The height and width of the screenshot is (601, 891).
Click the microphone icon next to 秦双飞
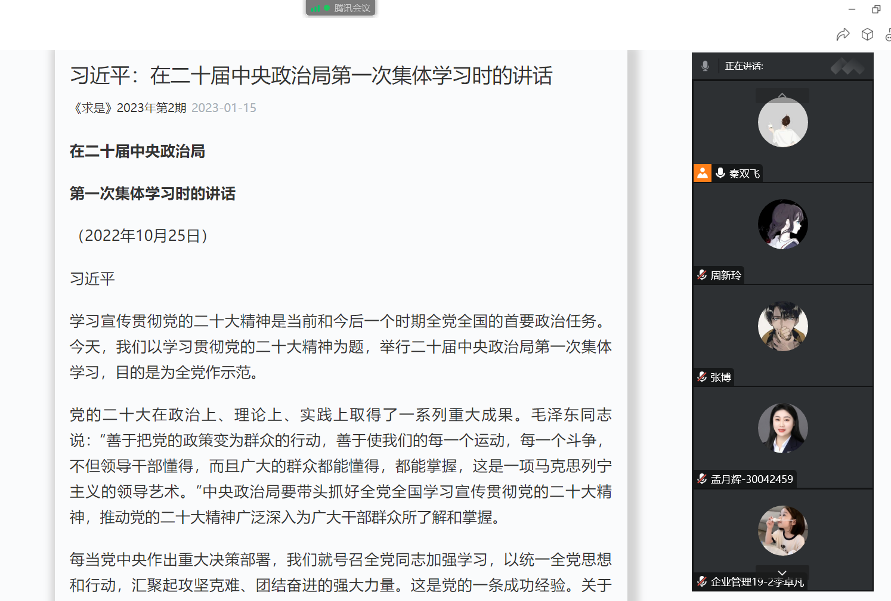click(x=720, y=173)
